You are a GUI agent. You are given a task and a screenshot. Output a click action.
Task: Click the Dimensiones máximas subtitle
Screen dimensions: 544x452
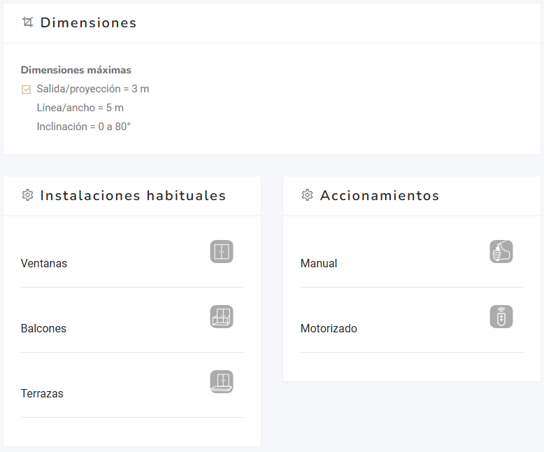76,70
